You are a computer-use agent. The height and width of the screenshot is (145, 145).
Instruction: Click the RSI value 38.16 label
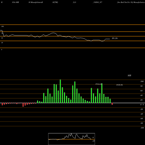pyautogui.click(x=115, y=38)
